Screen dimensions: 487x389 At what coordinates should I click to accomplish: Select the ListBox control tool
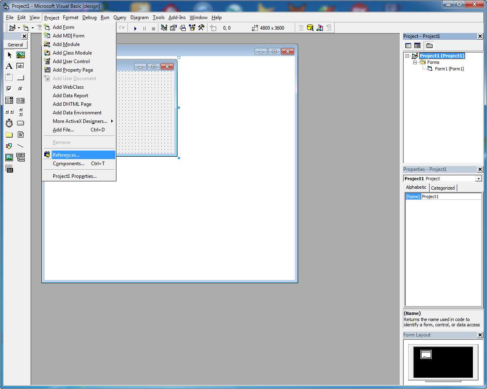coord(20,101)
